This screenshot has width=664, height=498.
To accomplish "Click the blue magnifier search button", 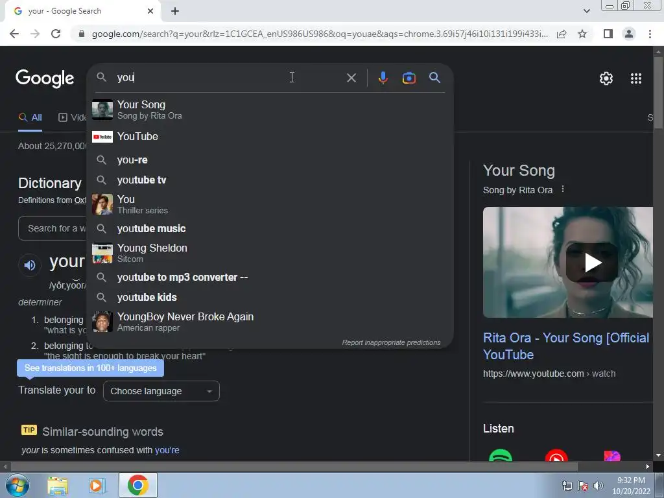I will click(434, 78).
